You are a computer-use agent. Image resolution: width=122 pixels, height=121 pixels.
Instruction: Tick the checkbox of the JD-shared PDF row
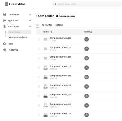coord(39,86)
